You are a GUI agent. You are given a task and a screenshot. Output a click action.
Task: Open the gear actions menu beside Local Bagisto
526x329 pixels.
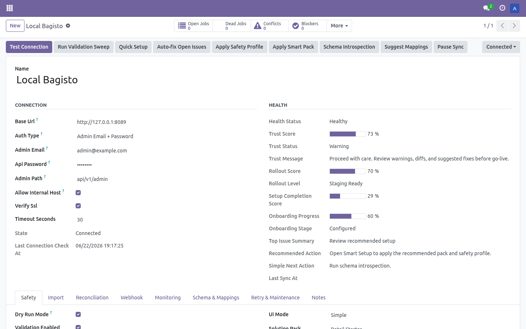(x=68, y=26)
